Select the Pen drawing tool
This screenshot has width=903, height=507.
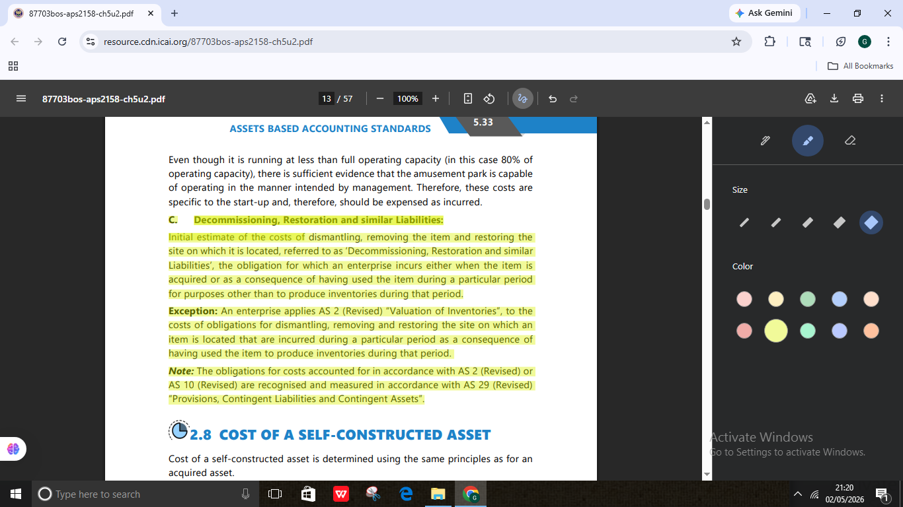pos(766,141)
